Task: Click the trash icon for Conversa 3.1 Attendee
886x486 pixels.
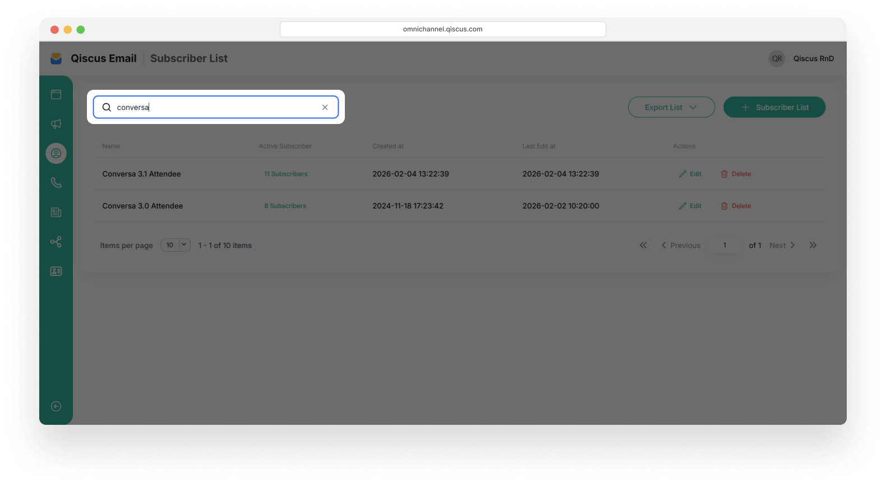Action: click(724, 174)
